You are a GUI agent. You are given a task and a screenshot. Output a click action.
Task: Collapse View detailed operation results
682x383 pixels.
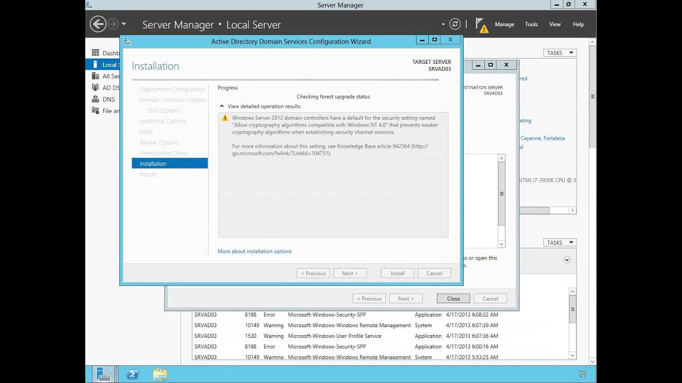(222, 106)
